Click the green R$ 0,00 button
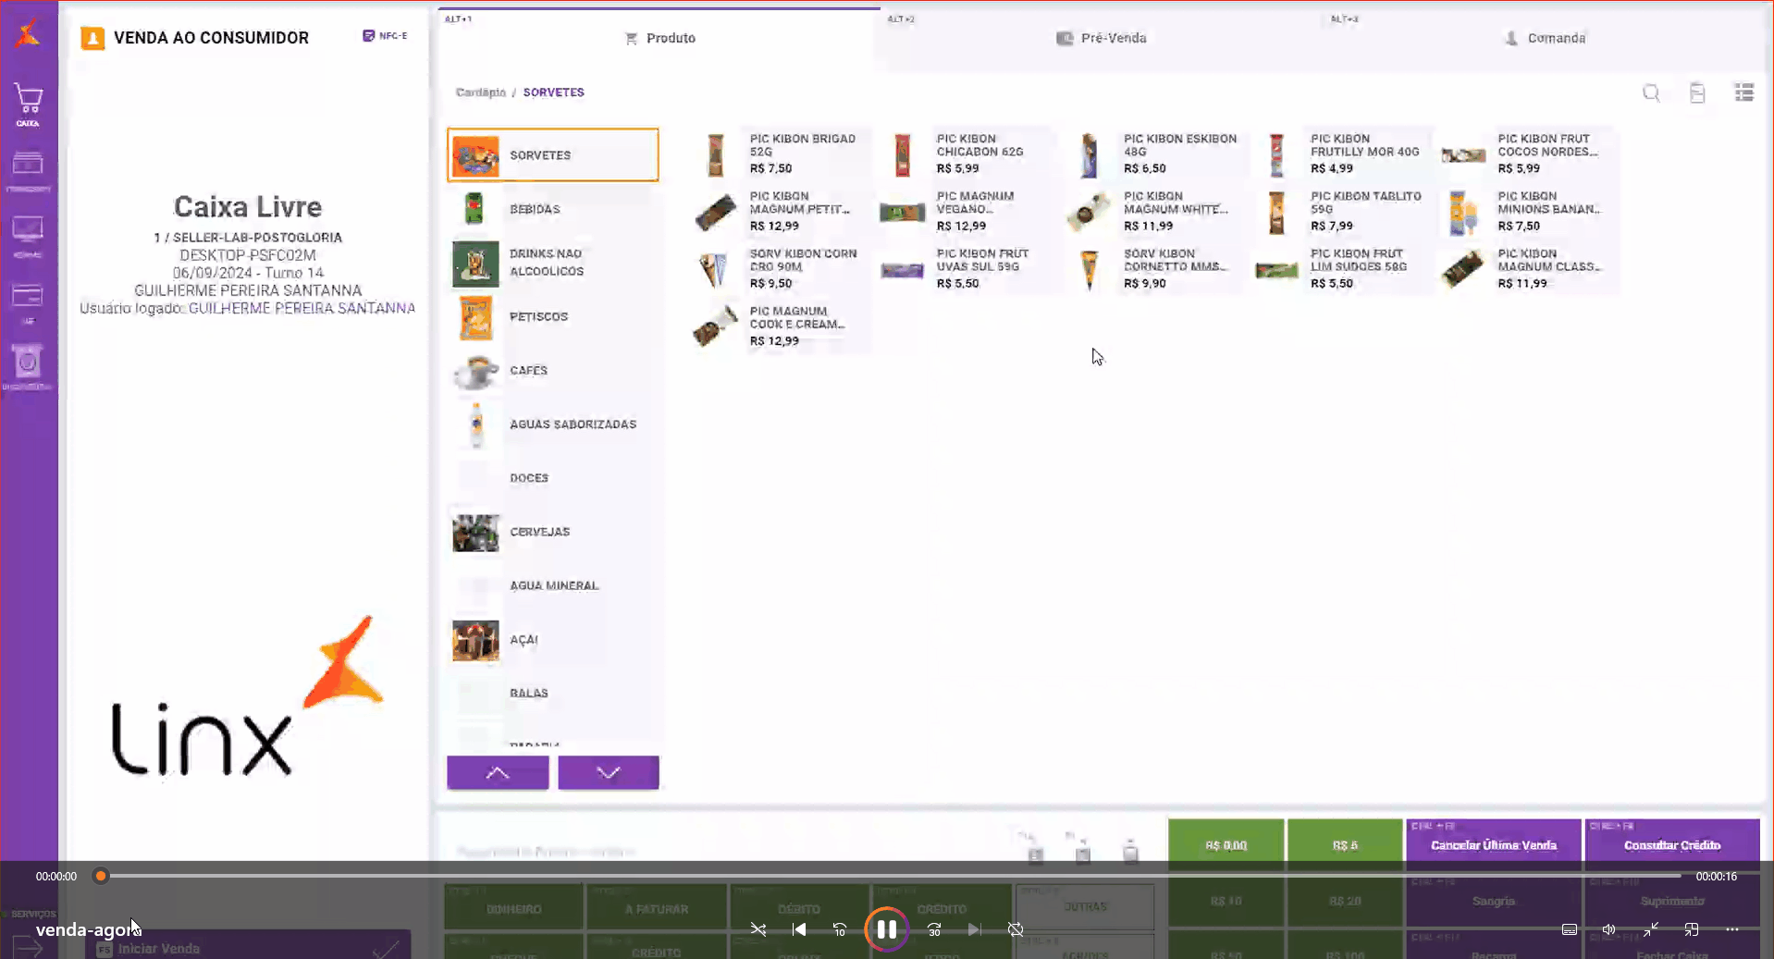This screenshot has width=1774, height=959. [1226, 844]
